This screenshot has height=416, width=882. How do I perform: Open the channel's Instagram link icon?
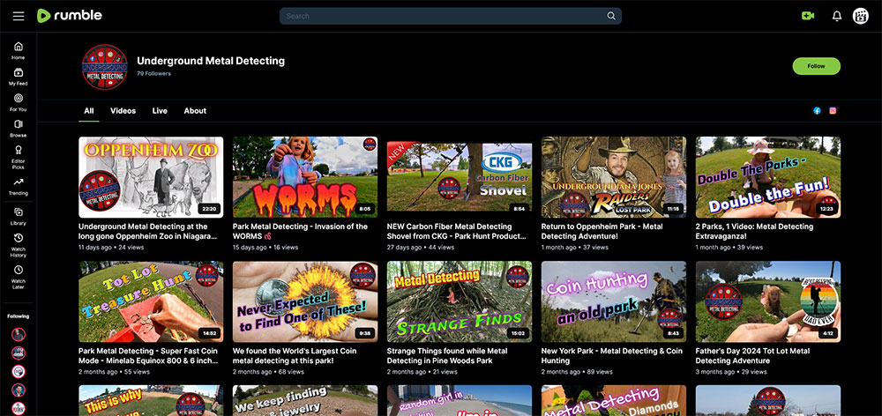coord(833,111)
